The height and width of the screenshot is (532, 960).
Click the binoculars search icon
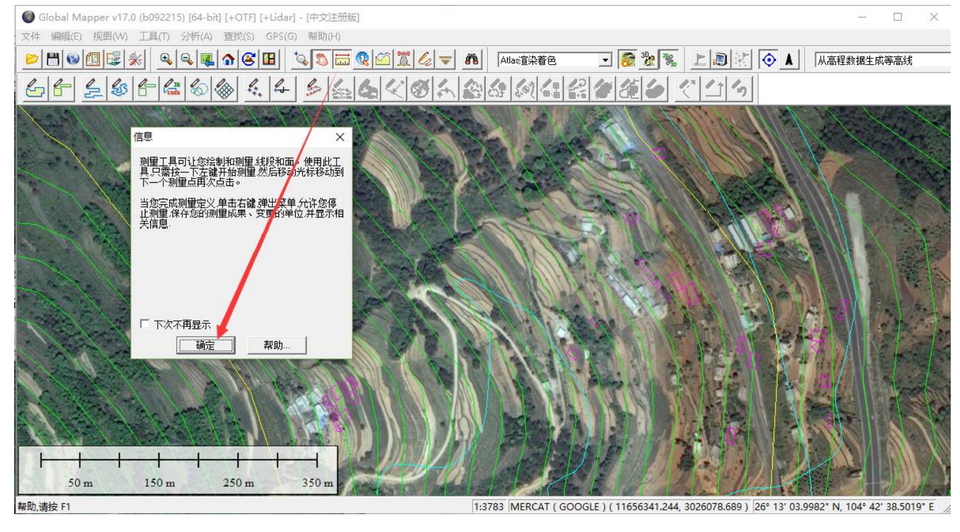point(471,60)
